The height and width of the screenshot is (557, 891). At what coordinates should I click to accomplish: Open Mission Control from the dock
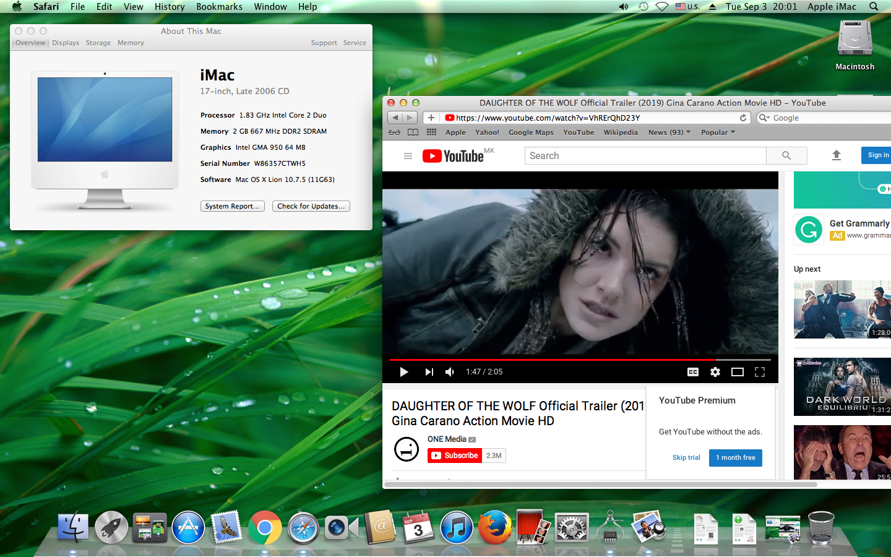[150, 527]
